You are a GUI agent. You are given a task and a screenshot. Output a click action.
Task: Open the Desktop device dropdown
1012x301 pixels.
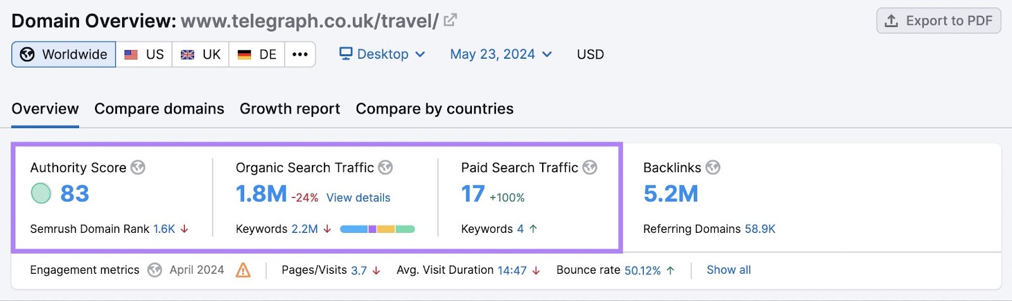pos(382,54)
